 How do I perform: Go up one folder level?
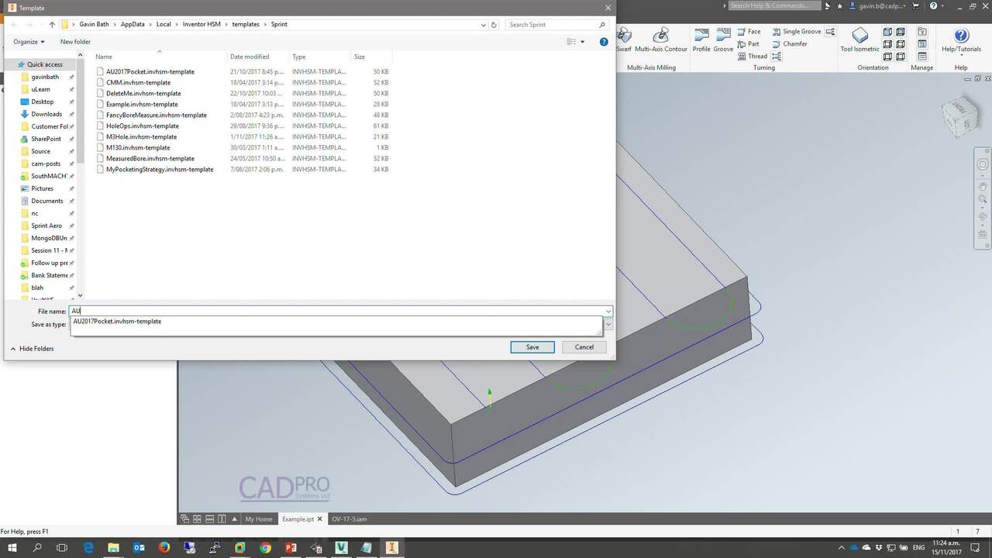tap(52, 25)
